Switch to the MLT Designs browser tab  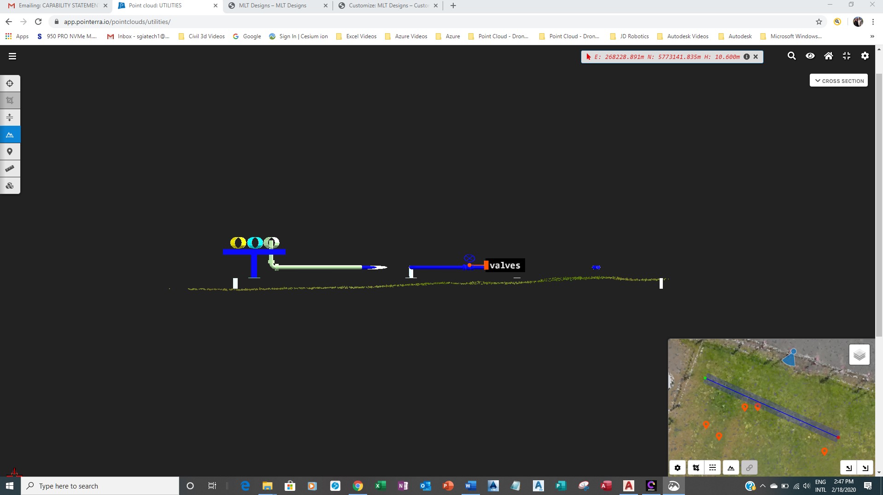[x=273, y=6]
